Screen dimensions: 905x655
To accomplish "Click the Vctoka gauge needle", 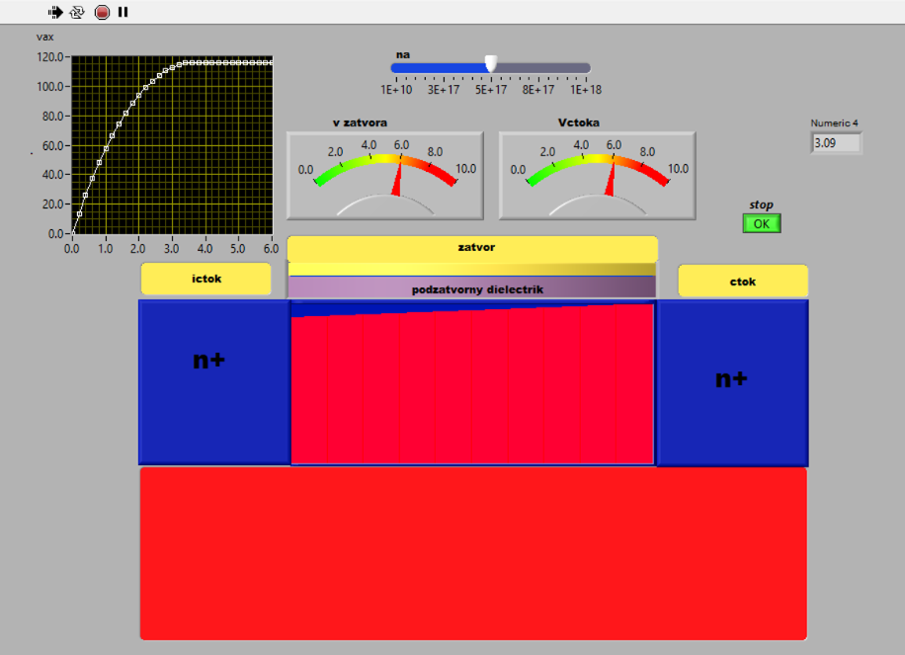I will [x=610, y=181].
